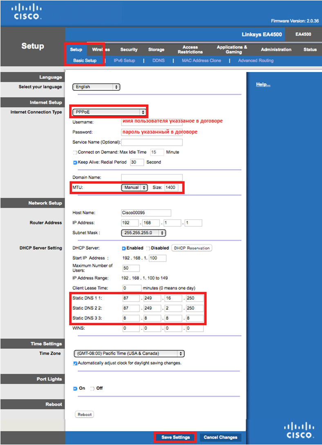Click the Save Settings button

(175, 437)
